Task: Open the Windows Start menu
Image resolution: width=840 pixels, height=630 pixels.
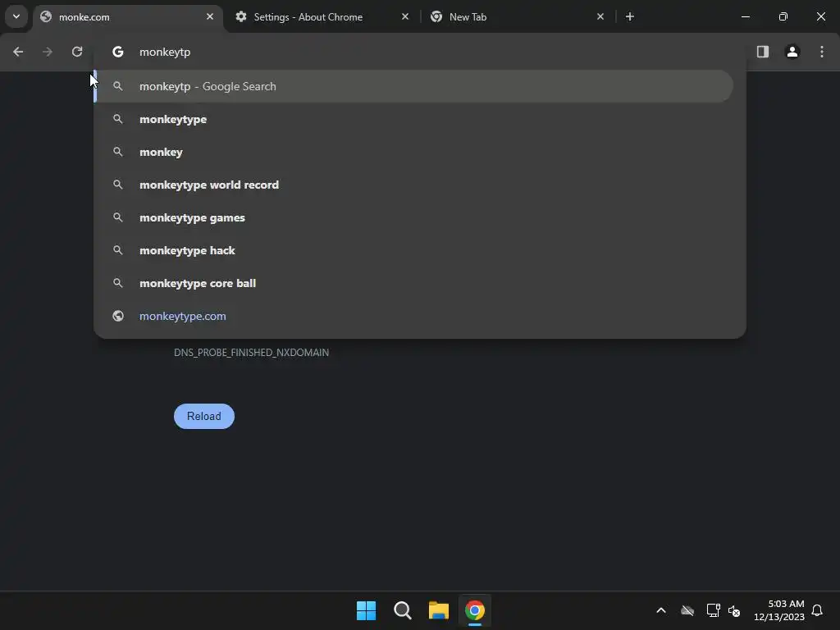Action: [367, 610]
